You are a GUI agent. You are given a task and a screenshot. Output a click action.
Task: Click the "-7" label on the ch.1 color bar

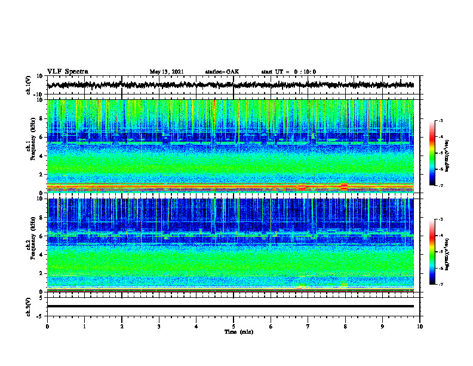click(440, 185)
